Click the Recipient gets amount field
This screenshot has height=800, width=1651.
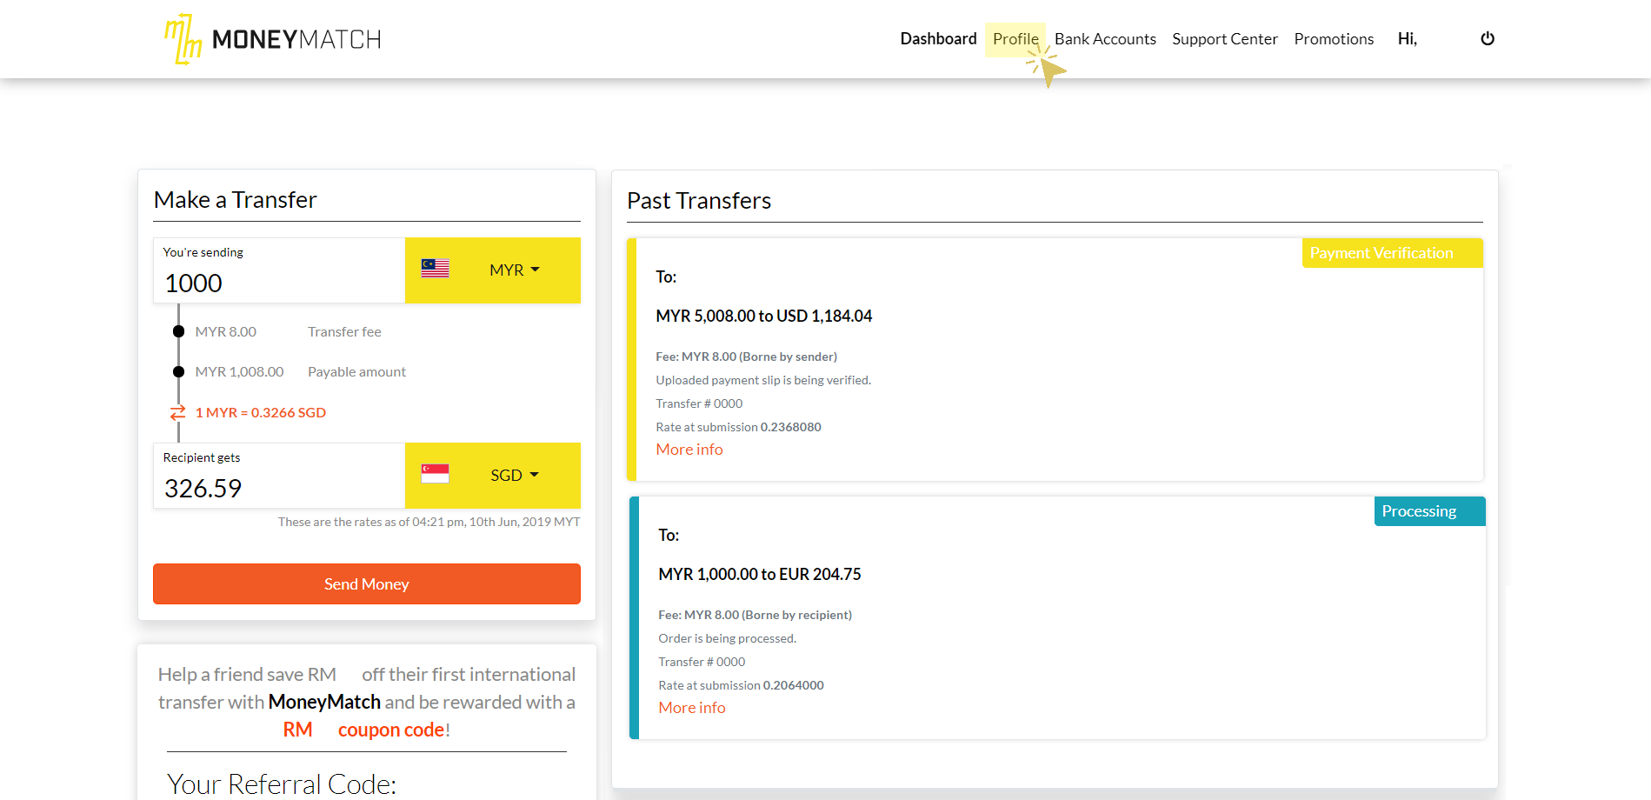click(278, 488)
